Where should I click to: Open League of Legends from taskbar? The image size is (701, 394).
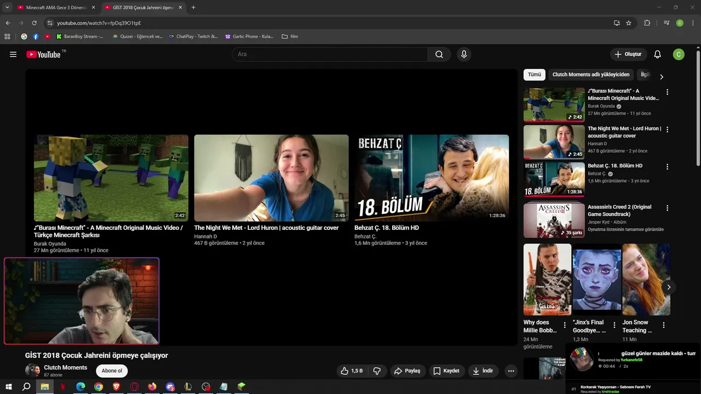188,387
